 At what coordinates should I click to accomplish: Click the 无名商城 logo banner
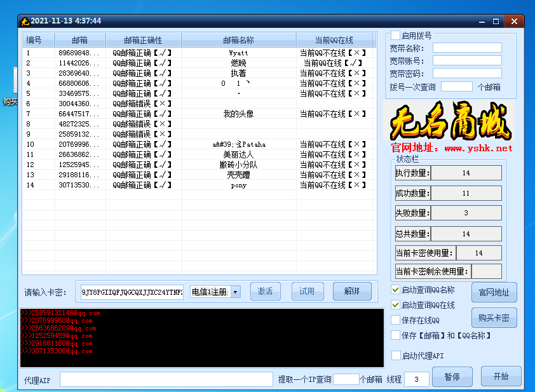pos(450,120)
